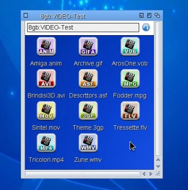
Task: Click the vertical scrollbar track
Action: click(x=158, y=89)
